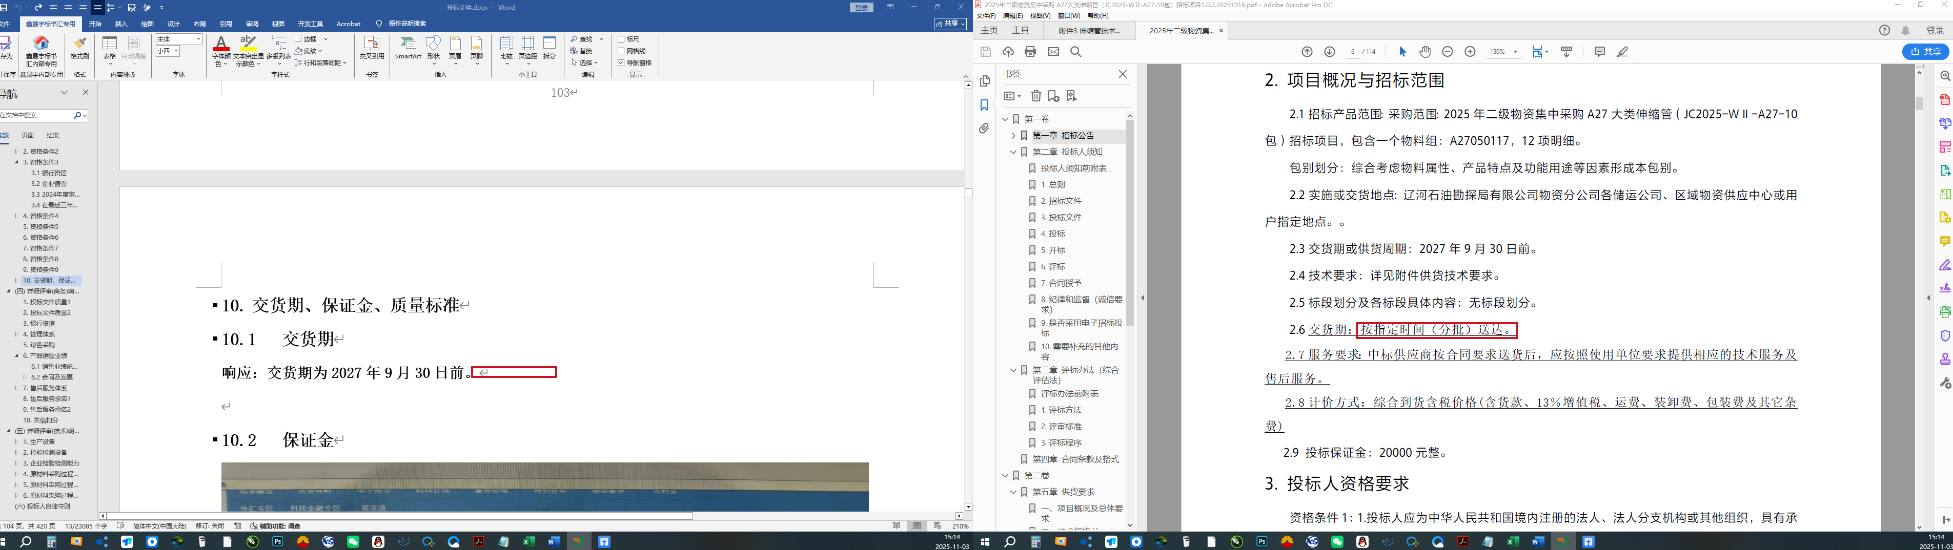The width and height of the screenshot is (1953, 550).
Task: Click the 替换 replace button in Word
Action: click(x=581, y=51)
